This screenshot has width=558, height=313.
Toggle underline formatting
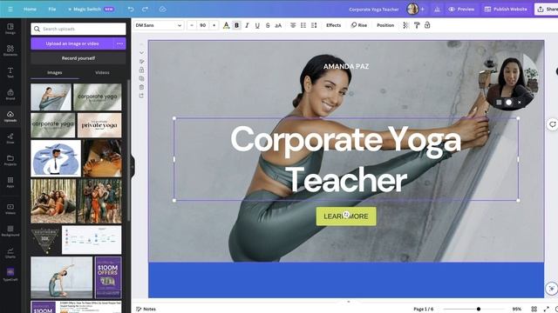257,25
